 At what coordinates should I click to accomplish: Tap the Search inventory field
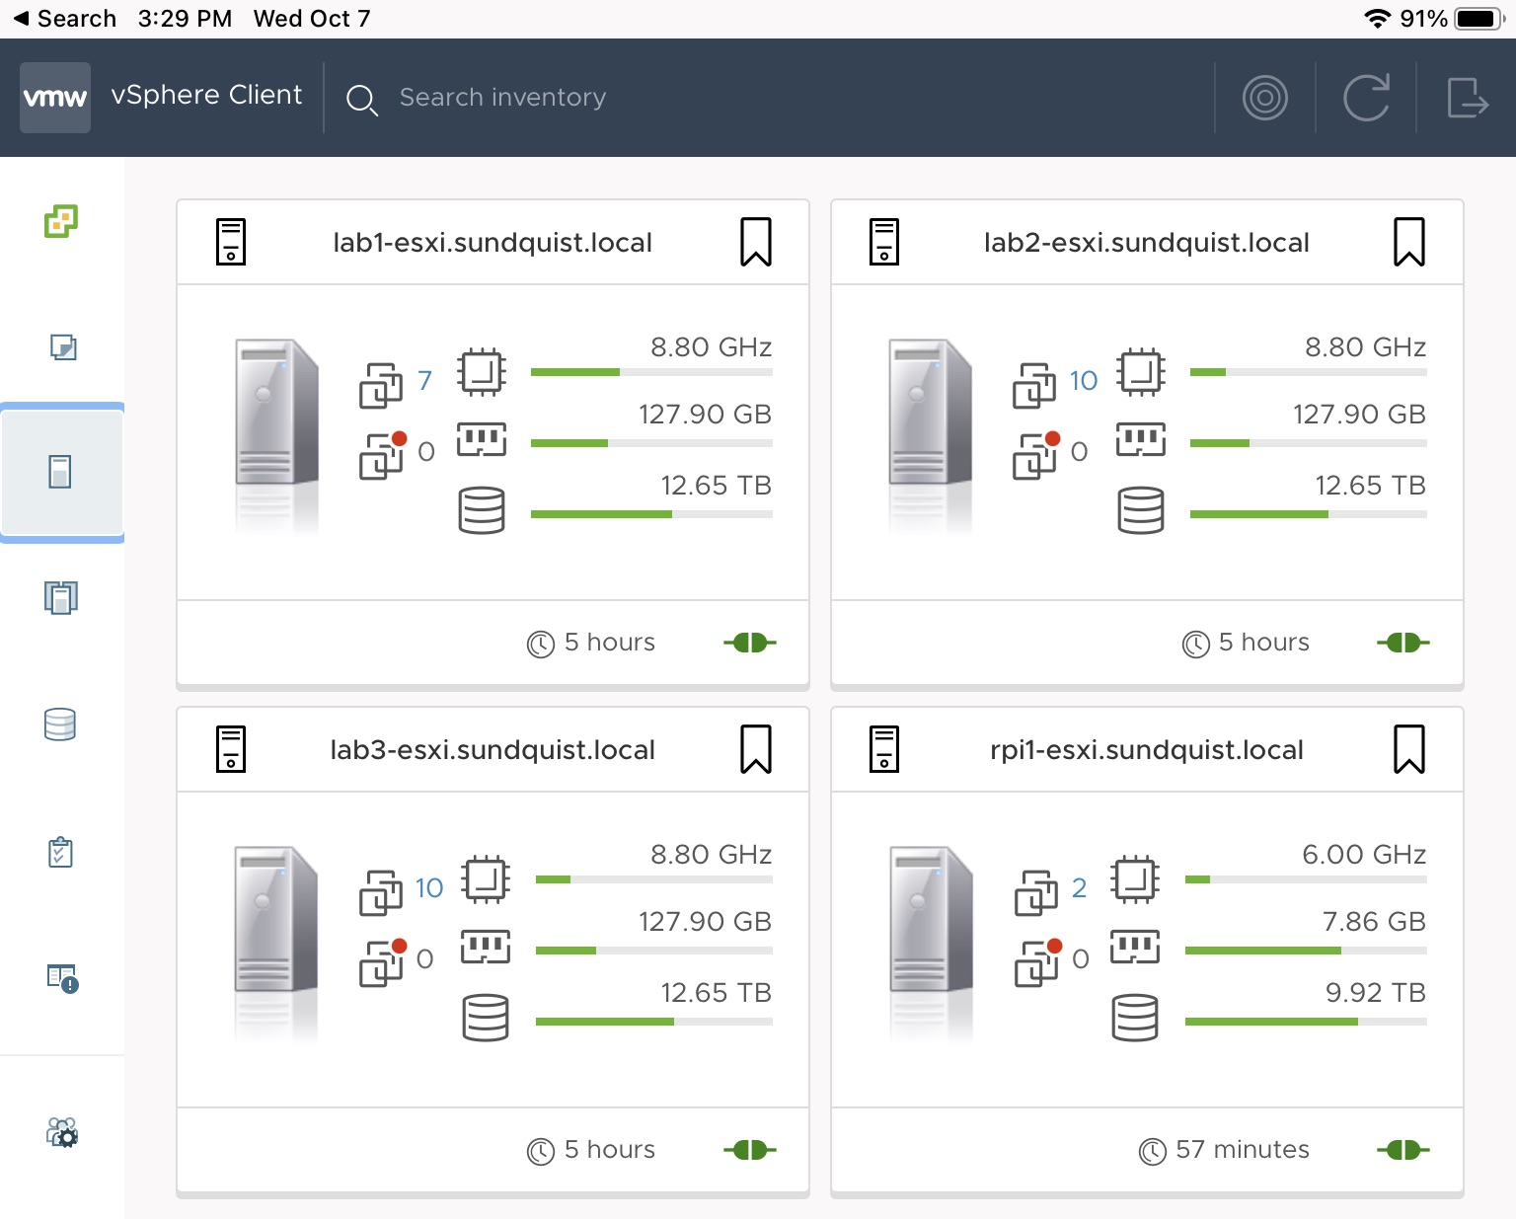502,97
